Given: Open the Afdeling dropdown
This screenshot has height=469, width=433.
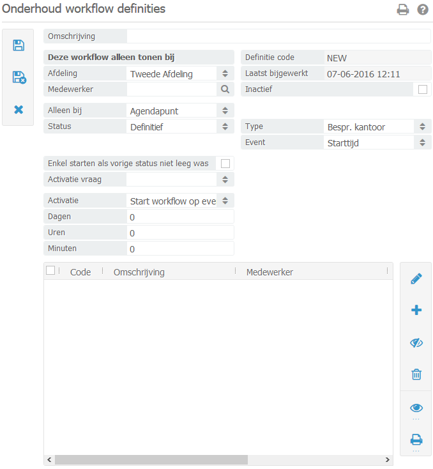Looking at the screenshot, I should tap(180, 74).
